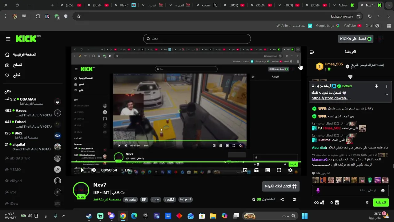Open YouTube bookmark
Screen dimensions: 394x222
pos(352,26)
